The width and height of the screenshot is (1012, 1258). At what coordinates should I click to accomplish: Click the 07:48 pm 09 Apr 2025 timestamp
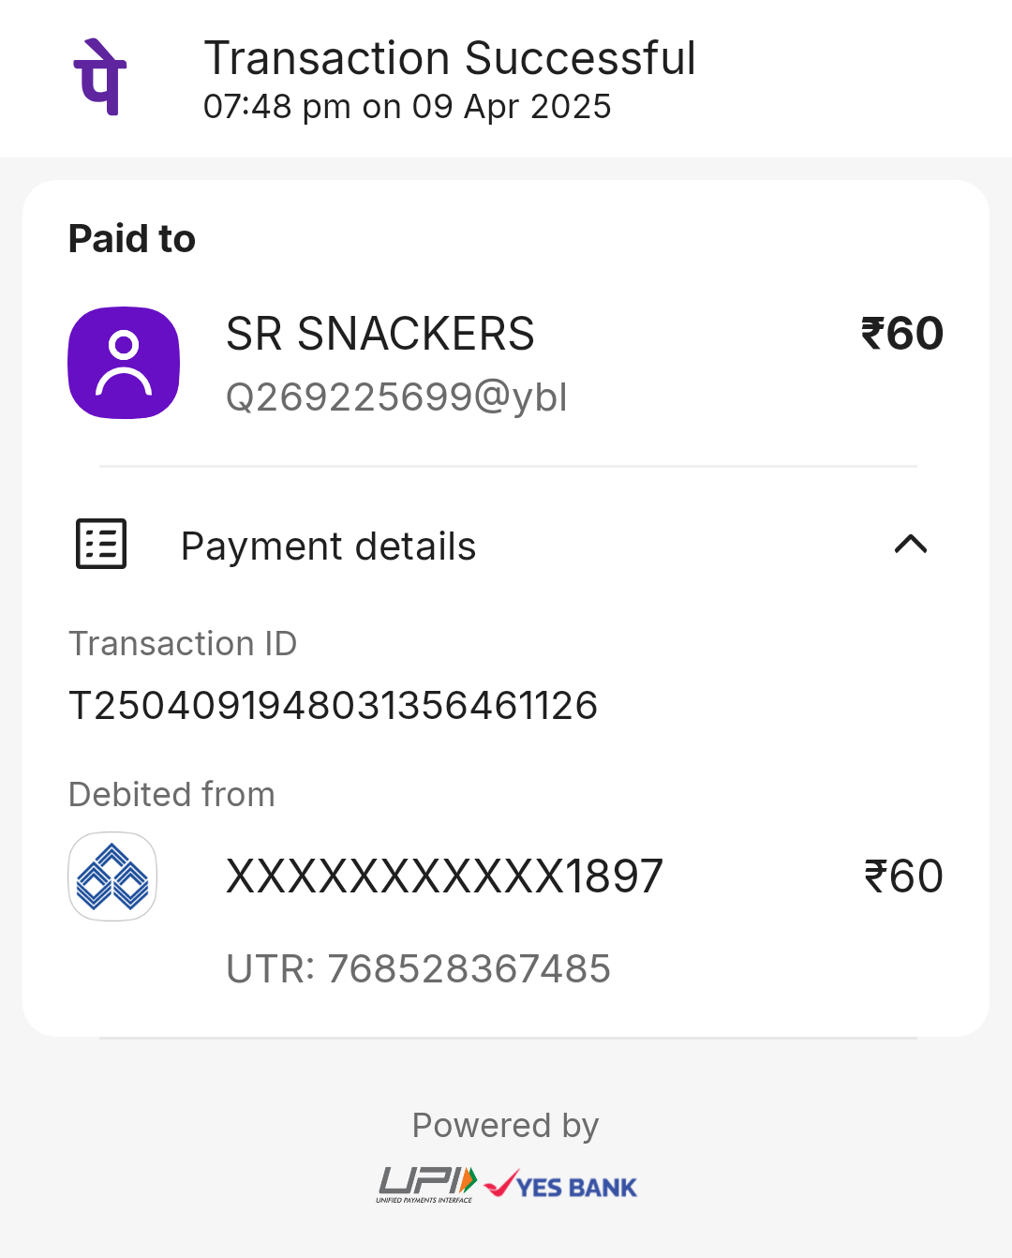[x=407, y=107]
